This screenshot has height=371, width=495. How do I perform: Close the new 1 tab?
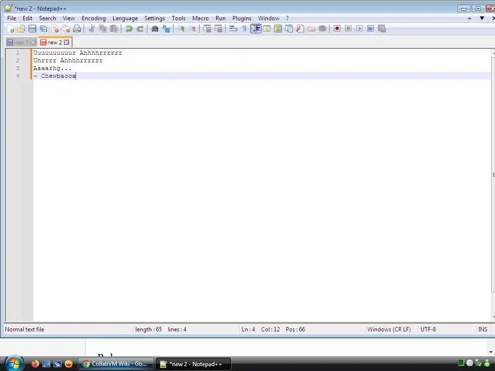pos(33,43)
